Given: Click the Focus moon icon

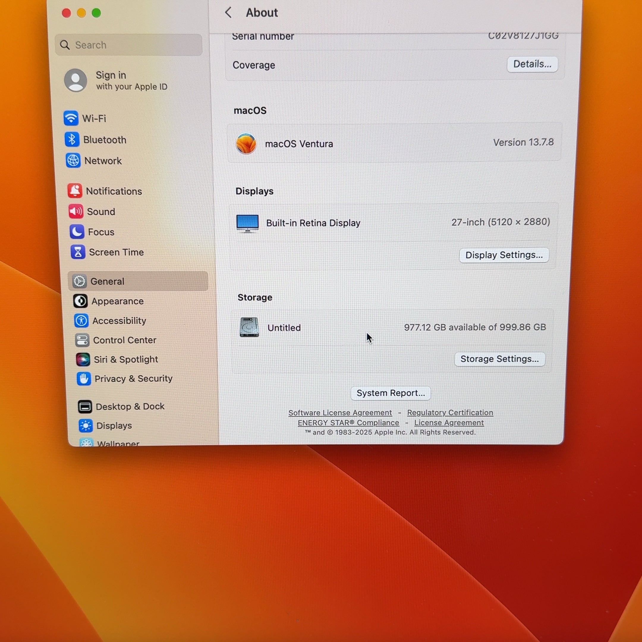Looking at the screenshot, I should point(77,232).
